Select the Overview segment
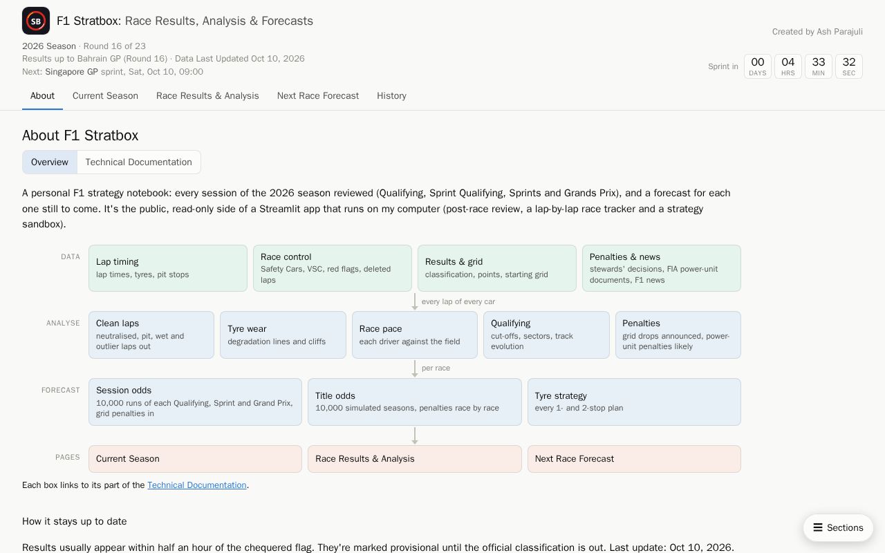Image resolution: width=885 pixels, height=553 pixels. (x=50, y=162)
